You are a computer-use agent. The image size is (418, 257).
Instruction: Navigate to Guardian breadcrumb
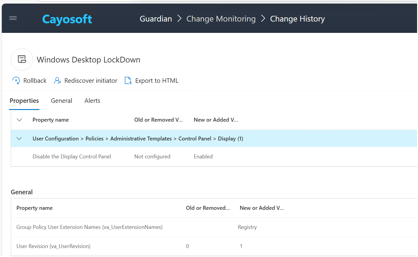click(x=156, y=19)
